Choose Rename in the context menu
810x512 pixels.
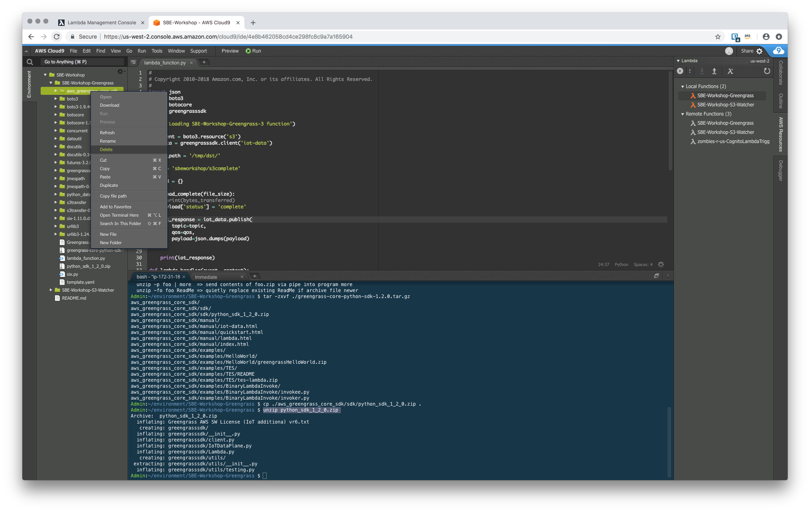[x=129, y=141]
